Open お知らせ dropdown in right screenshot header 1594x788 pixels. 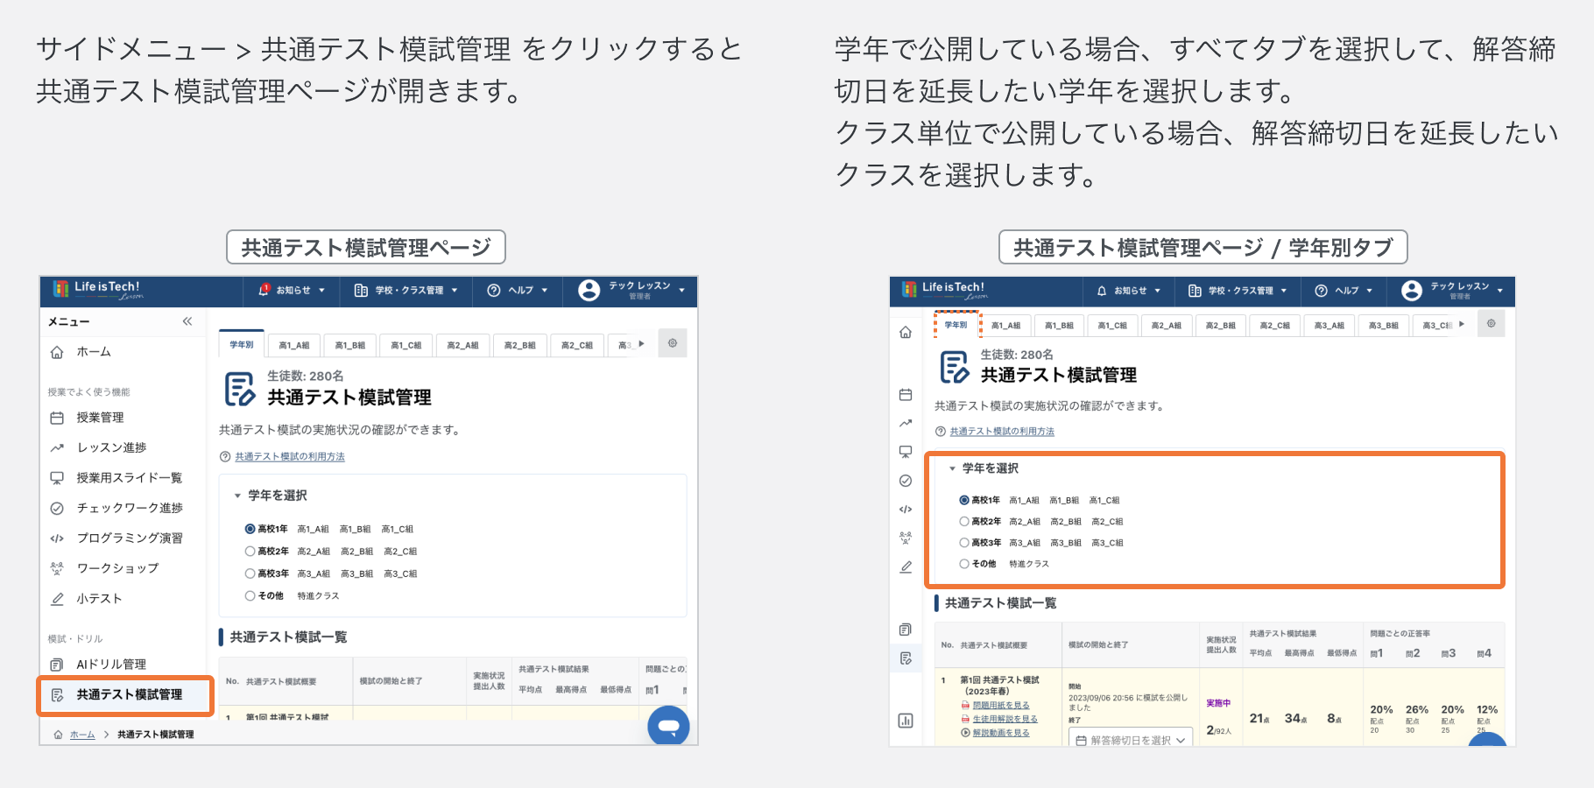point(1128,291)
